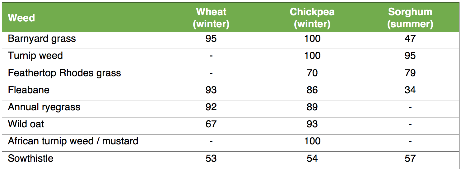Screen dimensions: 461x171
Task: Select Turnip weed sorghum value 95
Action: [410, 56]
